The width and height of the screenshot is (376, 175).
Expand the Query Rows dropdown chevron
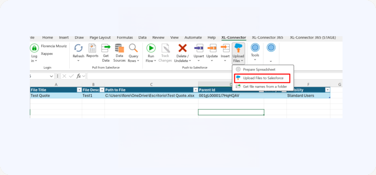[138, 61]
